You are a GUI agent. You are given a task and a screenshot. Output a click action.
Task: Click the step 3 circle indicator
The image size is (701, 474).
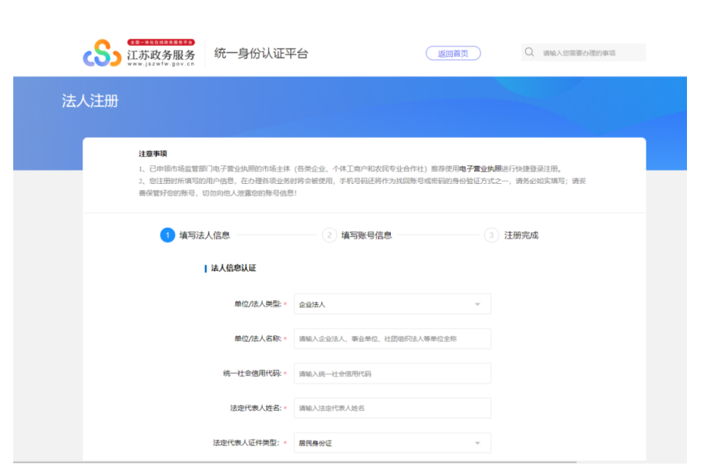491,235
